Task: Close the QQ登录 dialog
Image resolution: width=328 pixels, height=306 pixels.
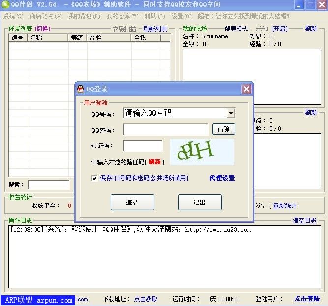Action: [x=246, y=89]
